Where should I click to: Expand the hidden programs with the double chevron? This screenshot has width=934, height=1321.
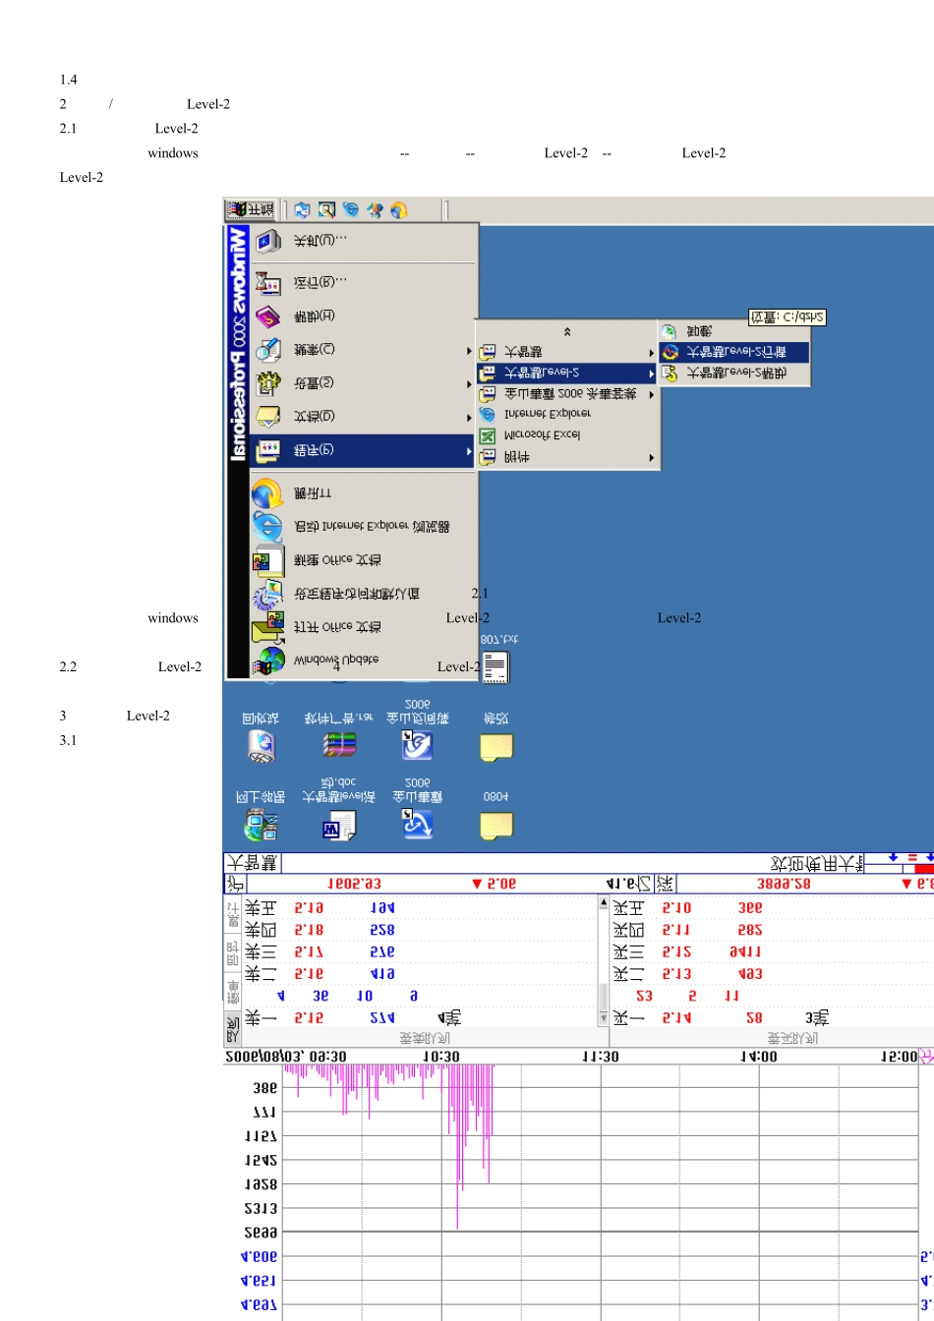click(x=567, y=333)
